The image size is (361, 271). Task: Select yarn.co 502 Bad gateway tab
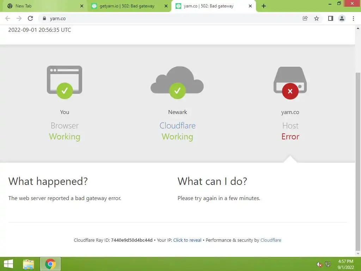point(213,6)
